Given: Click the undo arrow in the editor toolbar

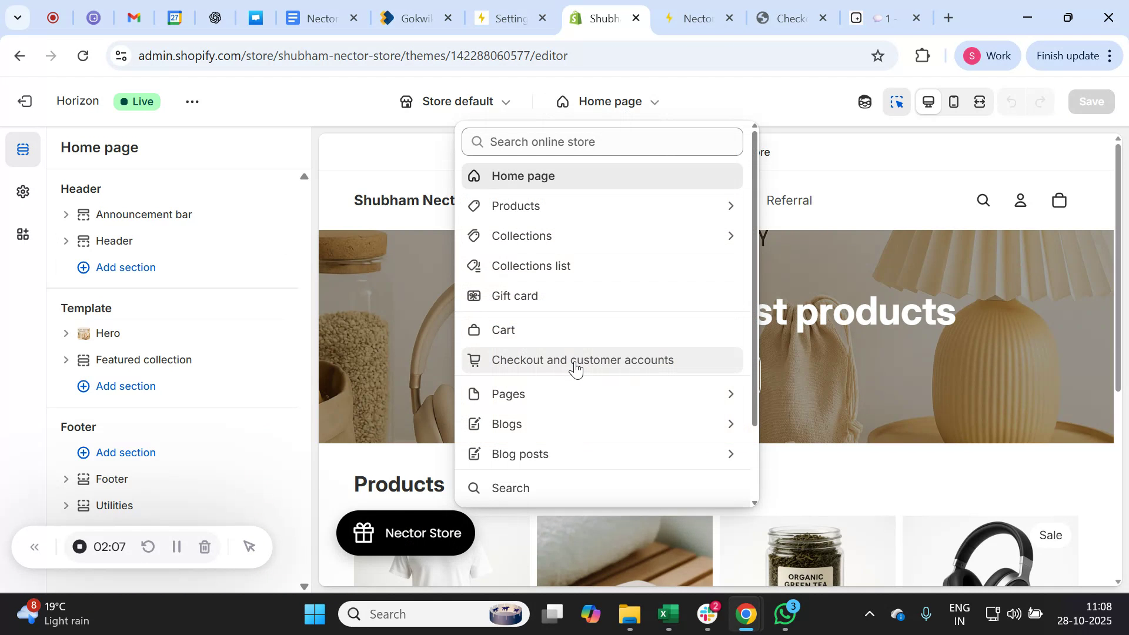Looking at the screenshot, I should point(1012,101).
